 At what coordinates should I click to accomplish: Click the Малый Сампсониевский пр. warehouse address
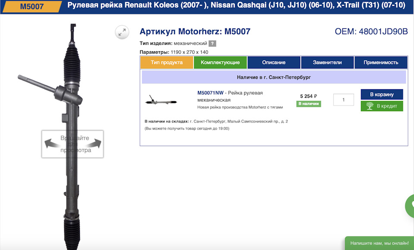[x=238, y=122]
